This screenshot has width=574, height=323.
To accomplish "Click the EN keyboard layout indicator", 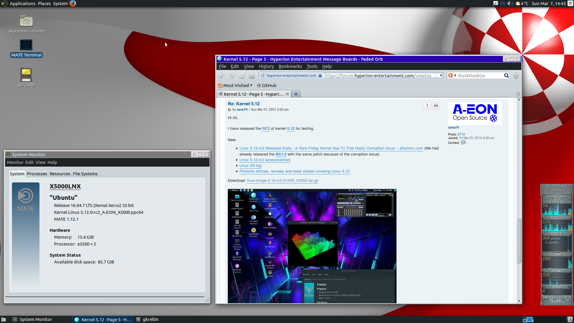I will [x=503, y=4].
